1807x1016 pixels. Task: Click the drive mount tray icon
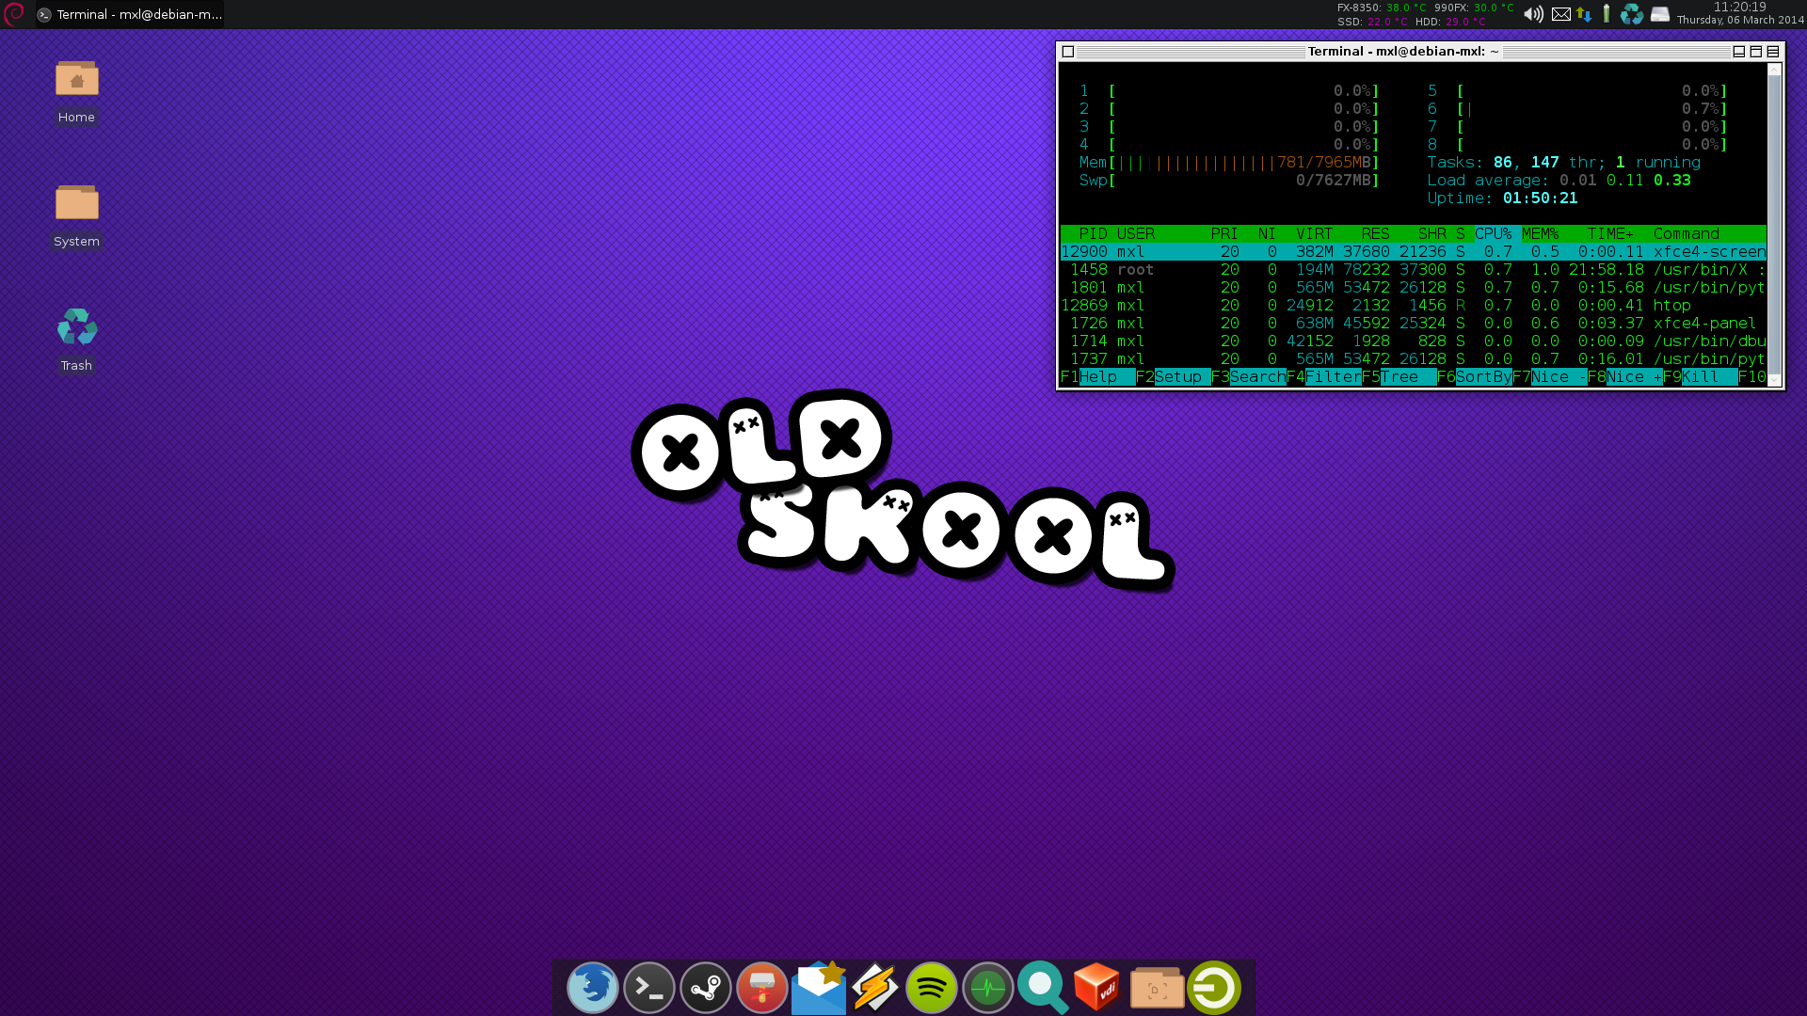pyautogui.click(x=1660, y=14)
